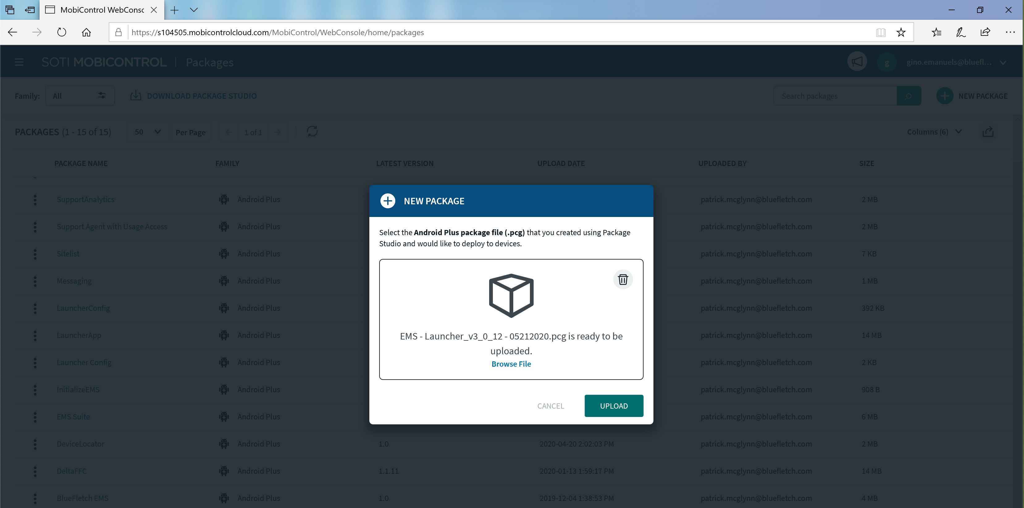Select the MobiControl WebConsole tab
The height and width of the screenshot is (508, 1024).
click(x=101, y=10)
